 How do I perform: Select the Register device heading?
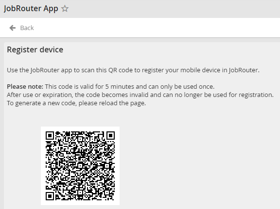(35, 49)
